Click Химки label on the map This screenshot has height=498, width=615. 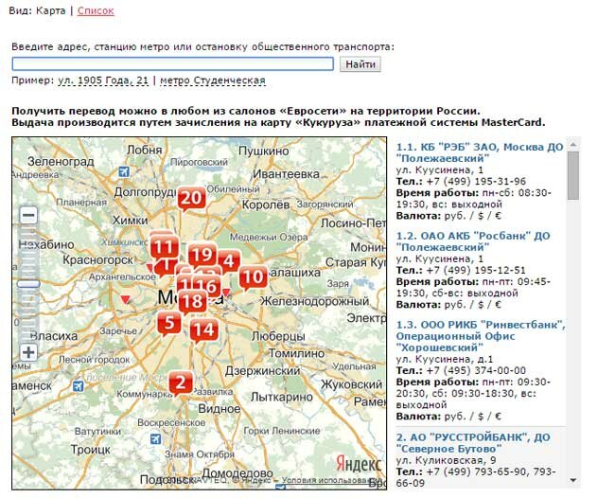[131, 221]
